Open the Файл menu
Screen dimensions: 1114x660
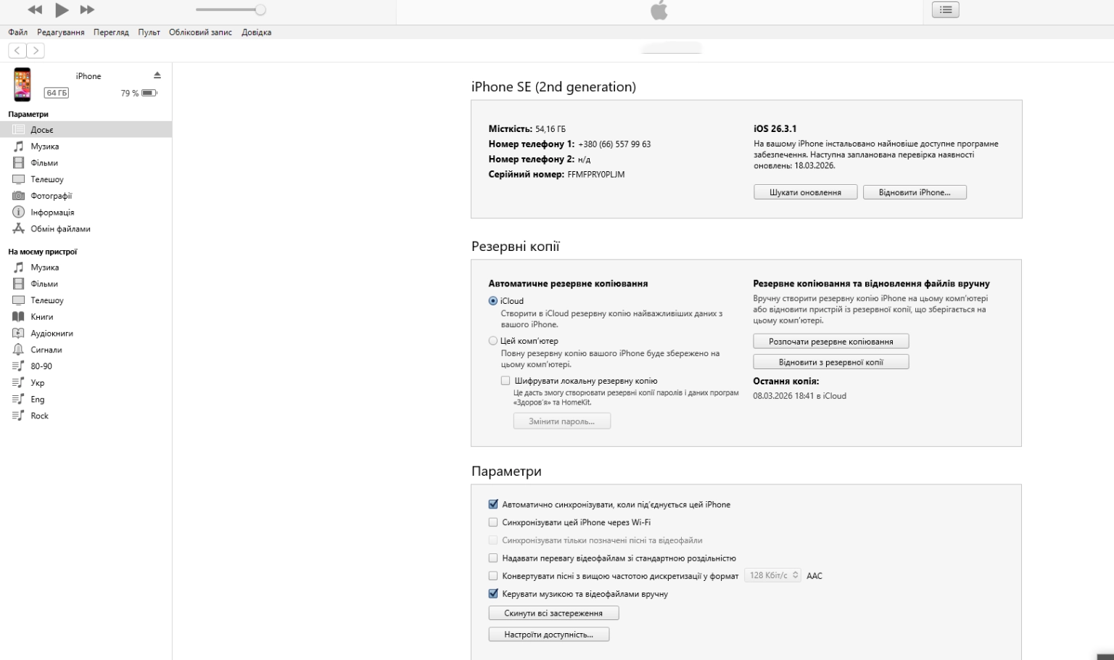tap(17, 32)
